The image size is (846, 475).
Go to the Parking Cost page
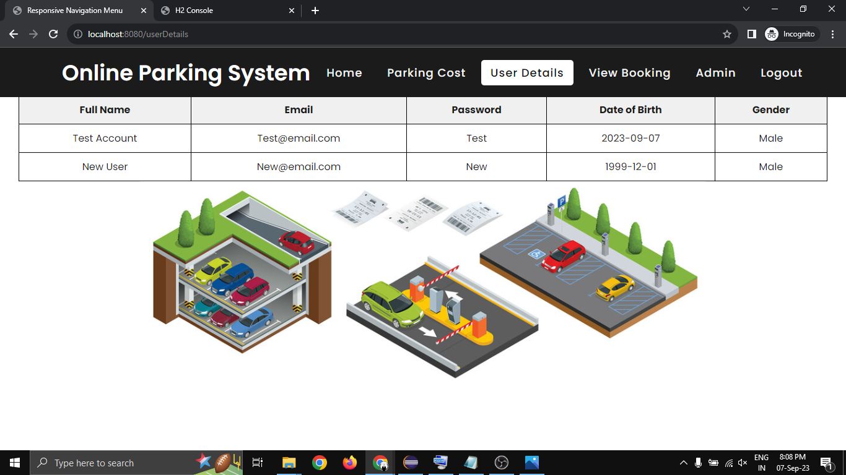click(x=426, y=73)
